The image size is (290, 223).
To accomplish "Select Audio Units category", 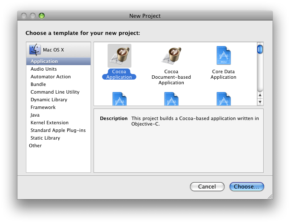I will [58, 69].
